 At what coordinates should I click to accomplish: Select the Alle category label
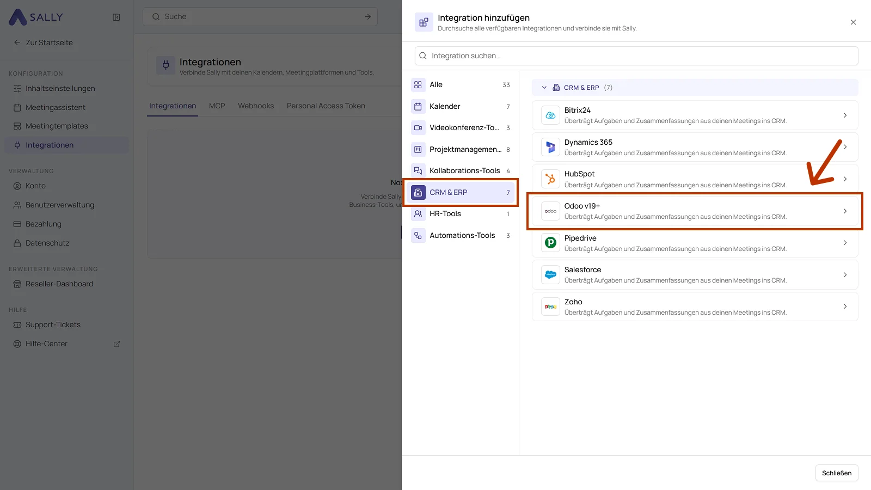(x=436, y=85)
